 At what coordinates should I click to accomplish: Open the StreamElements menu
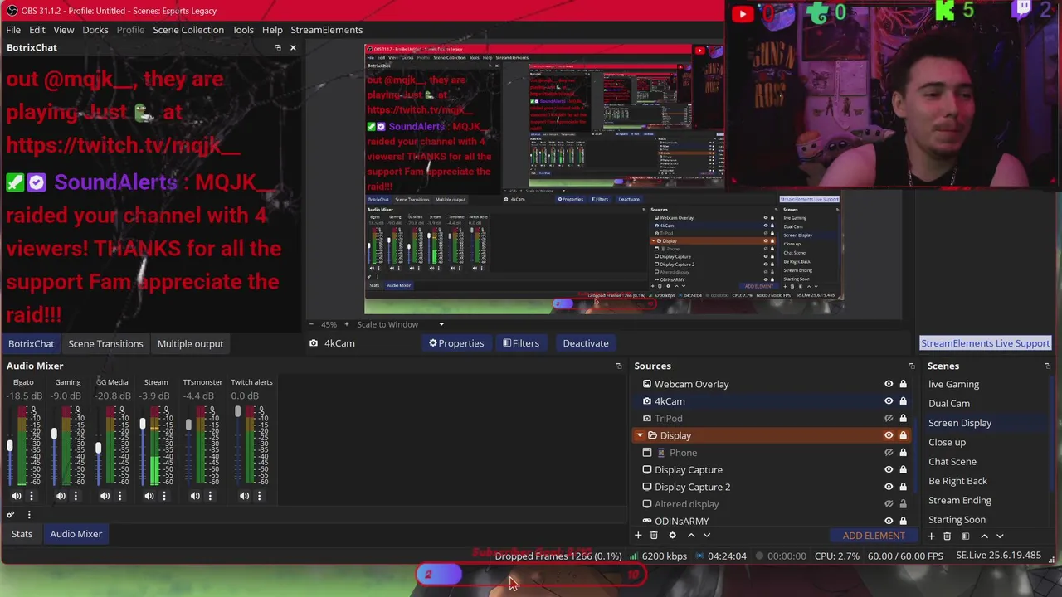(326, 30)
